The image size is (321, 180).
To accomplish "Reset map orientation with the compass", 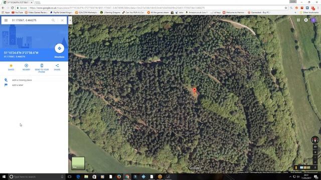I will click(x=315, y=140).
